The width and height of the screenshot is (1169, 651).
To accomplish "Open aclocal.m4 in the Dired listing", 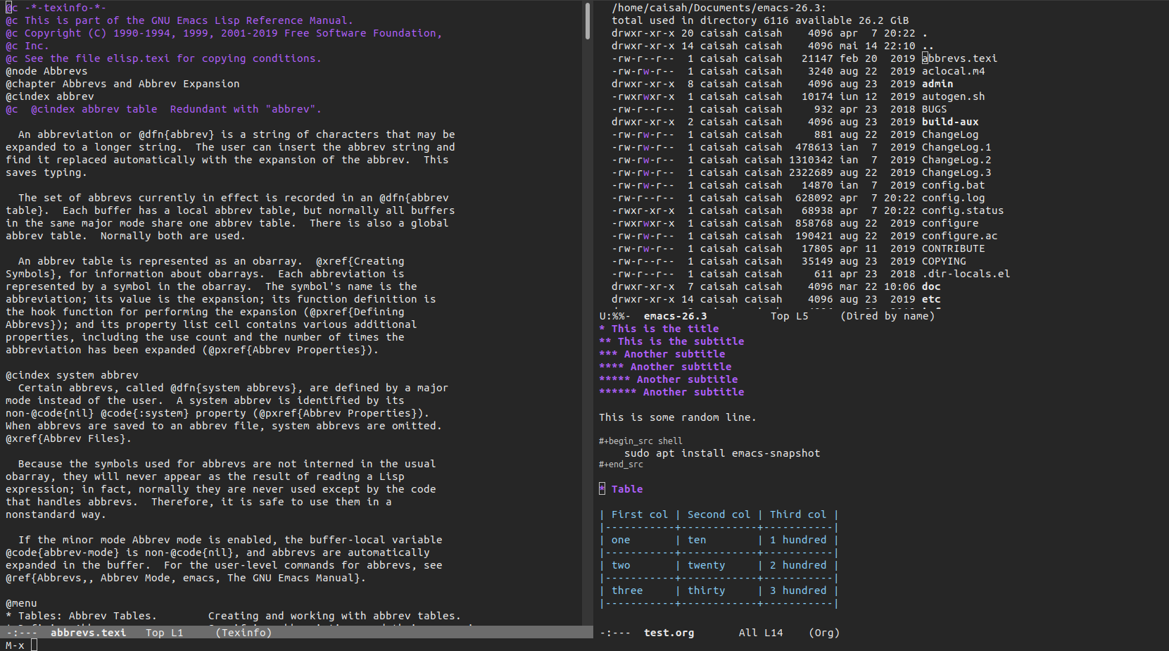I will tap(953, 71).
